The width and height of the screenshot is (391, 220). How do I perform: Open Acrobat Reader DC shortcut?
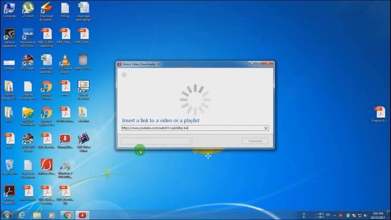pos(9,195)
